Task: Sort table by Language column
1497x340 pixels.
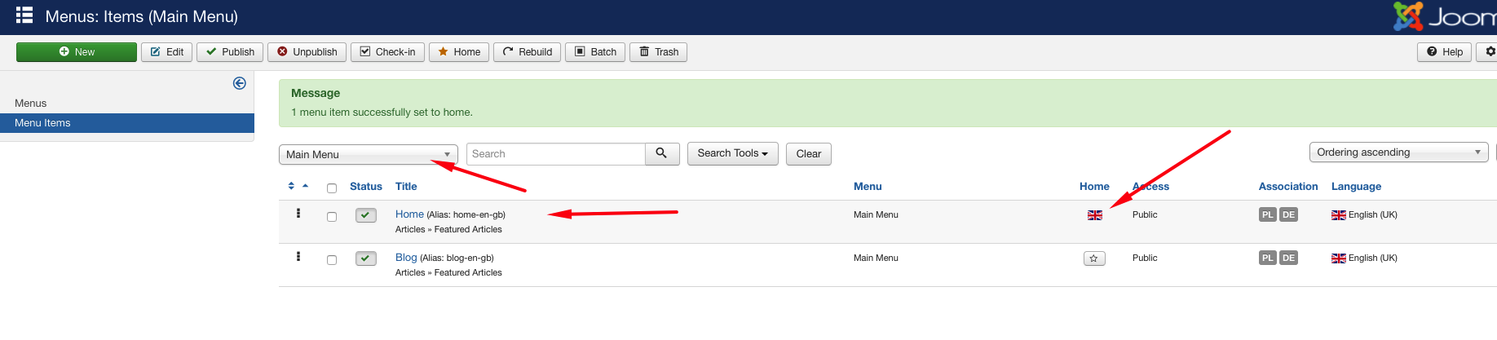Action: point(1356,187)
